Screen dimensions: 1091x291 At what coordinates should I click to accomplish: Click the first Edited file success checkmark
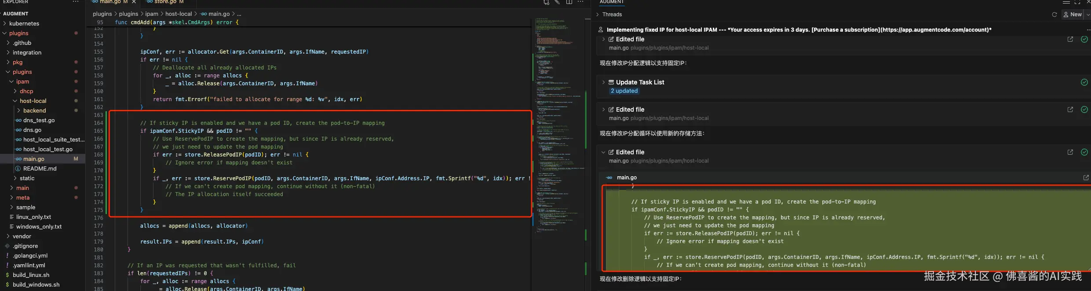coord(1084,39)
